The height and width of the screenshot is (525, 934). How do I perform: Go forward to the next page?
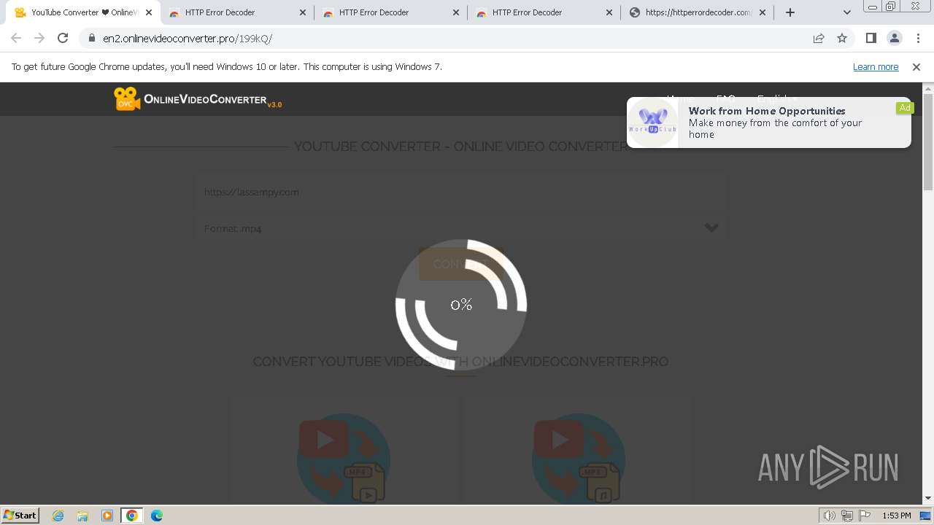pyautogui.click(x=39, y=38)
